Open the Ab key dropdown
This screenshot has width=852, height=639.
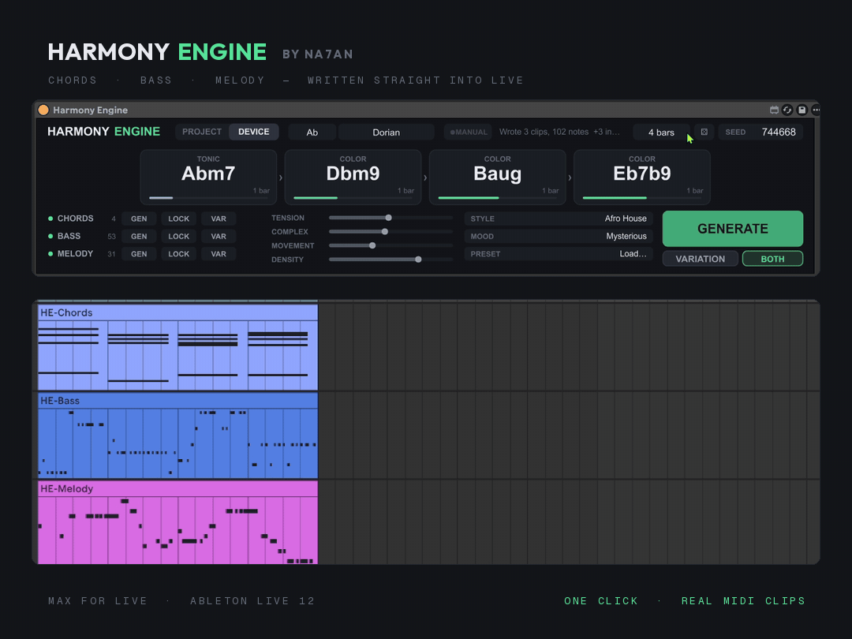312,132
